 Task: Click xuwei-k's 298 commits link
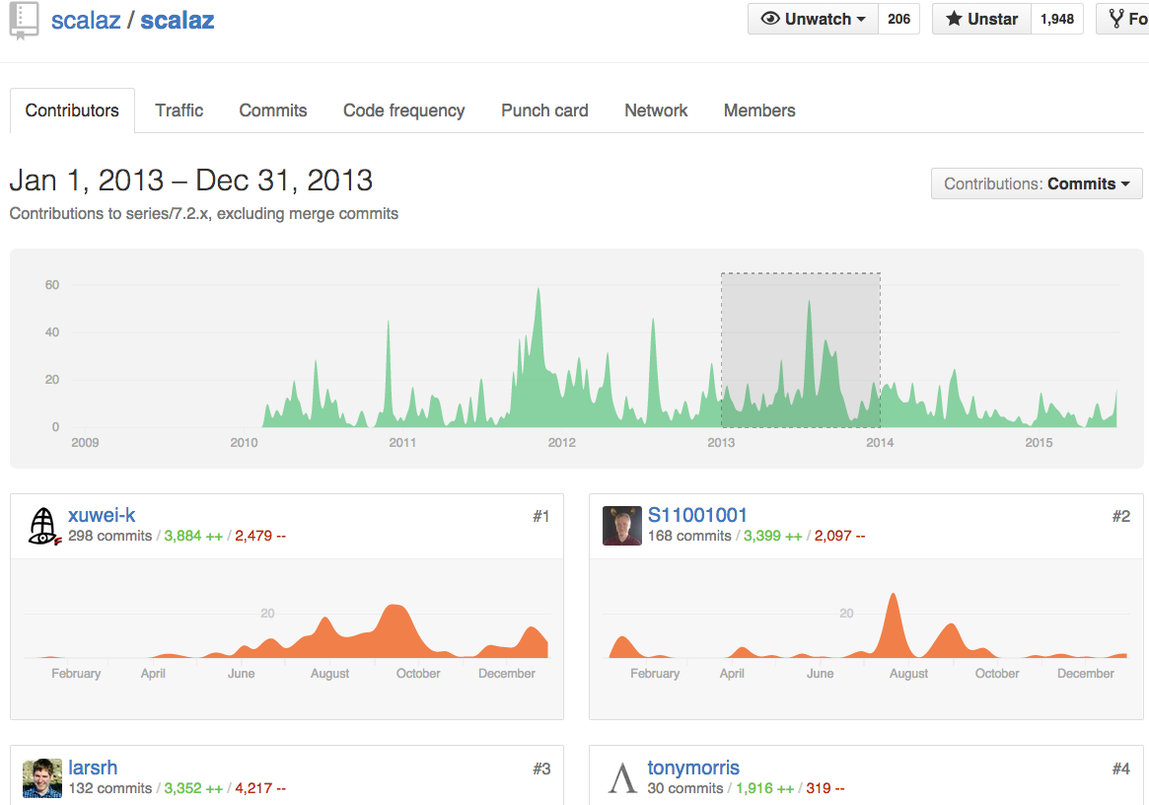pyautogui.click(x=109, y=536)
